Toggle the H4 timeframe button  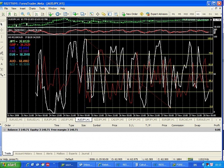(204, 14)
